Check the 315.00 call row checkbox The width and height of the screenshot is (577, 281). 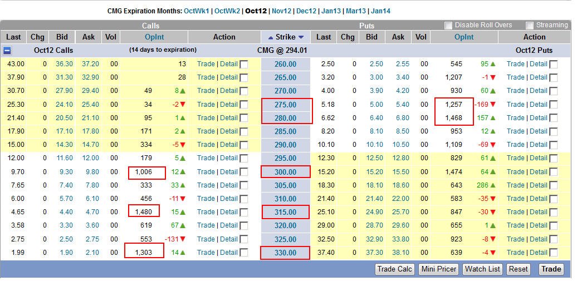pos(243,212)
